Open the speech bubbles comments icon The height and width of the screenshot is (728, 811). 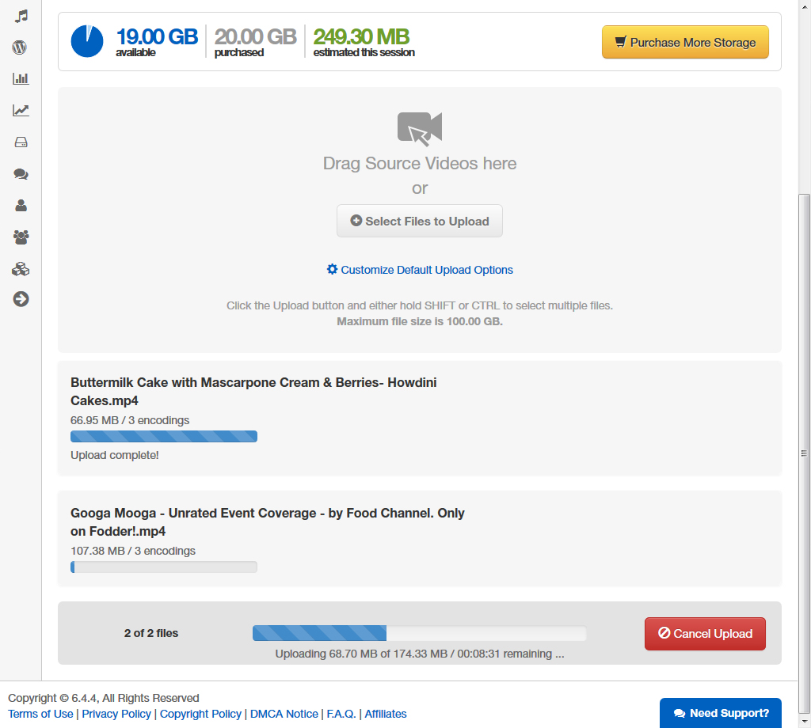pos(21,174)
